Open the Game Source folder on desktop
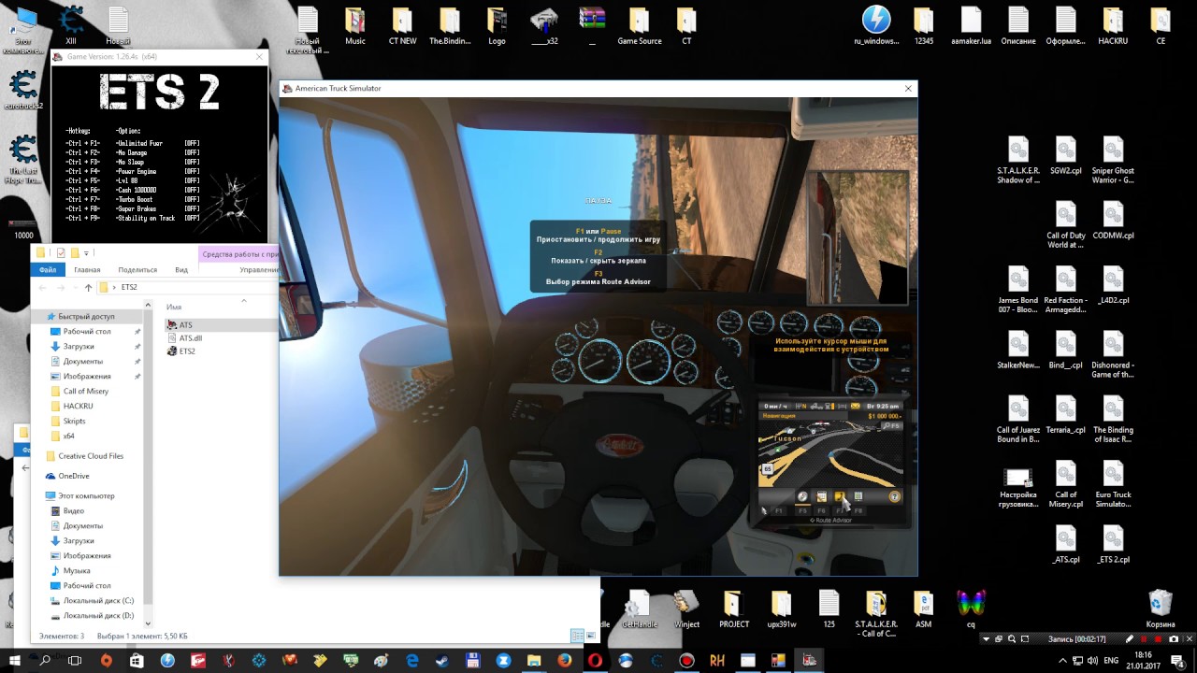This screenshot has height=673, width=1197. (639, 27)
